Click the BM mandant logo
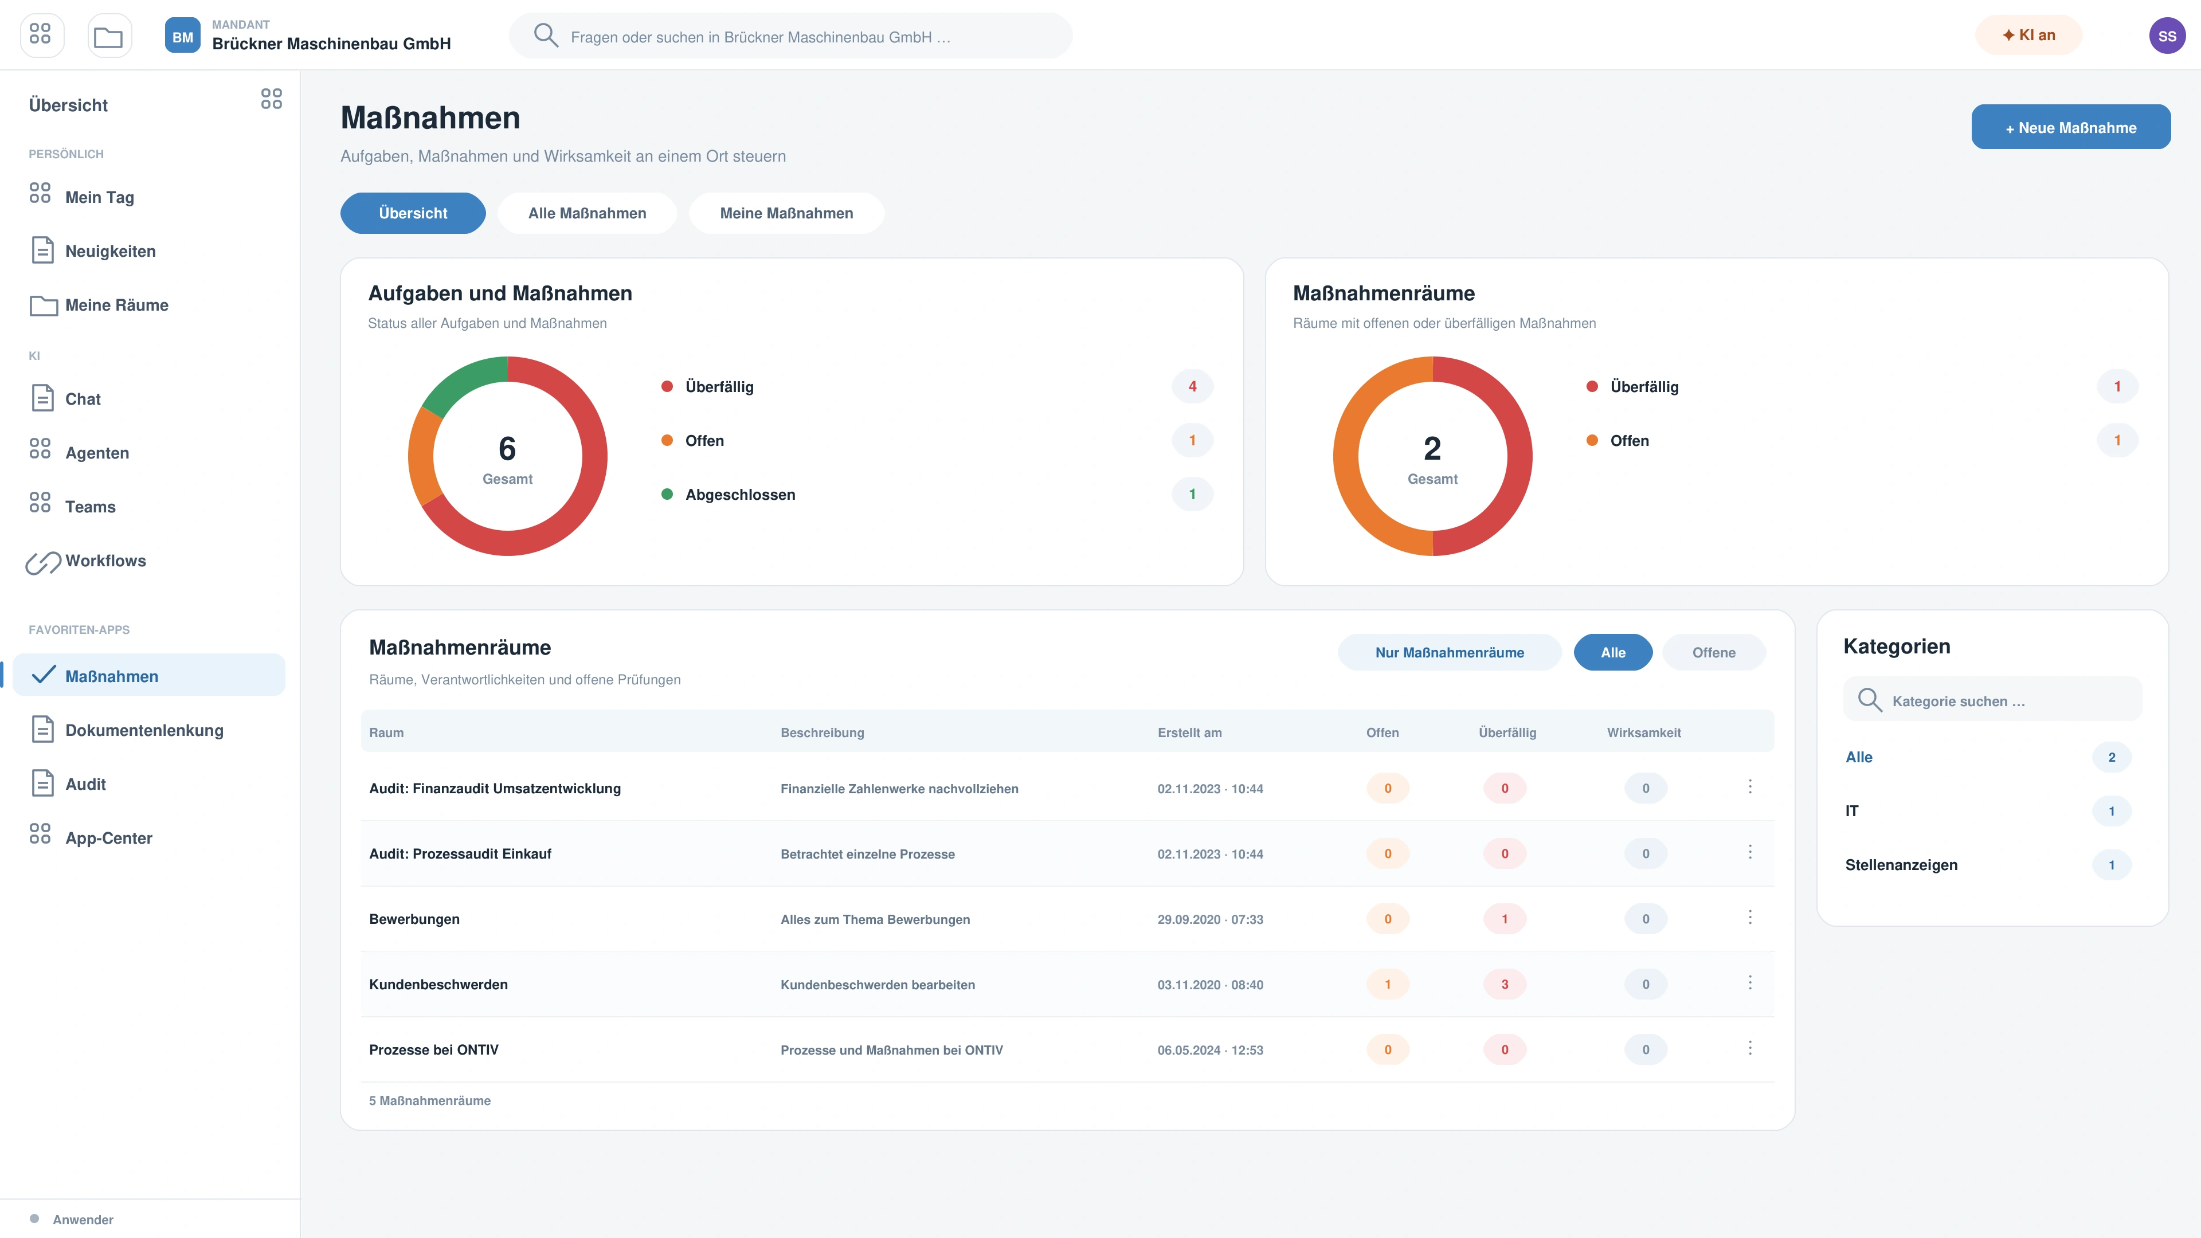The height and width of the screenshot is (1238, 2201). [x=183, y=36]
